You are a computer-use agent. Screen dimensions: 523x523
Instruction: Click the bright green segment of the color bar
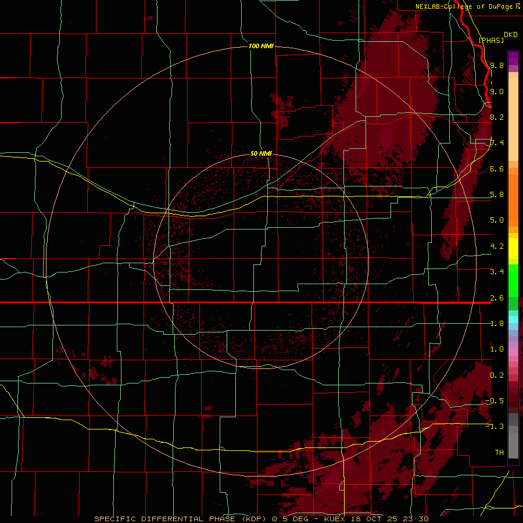tap(513, 281)
